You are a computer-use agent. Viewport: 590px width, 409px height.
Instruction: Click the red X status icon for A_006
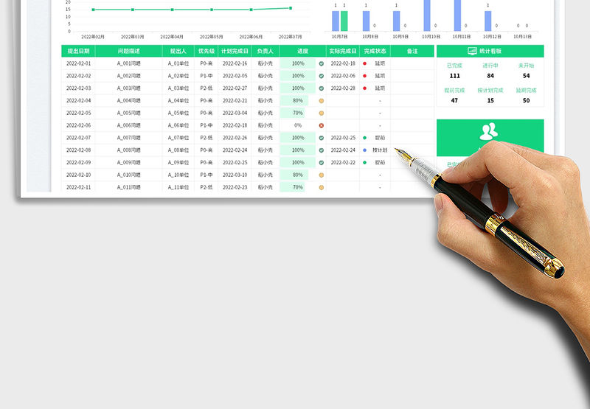(x=321, y=125)
